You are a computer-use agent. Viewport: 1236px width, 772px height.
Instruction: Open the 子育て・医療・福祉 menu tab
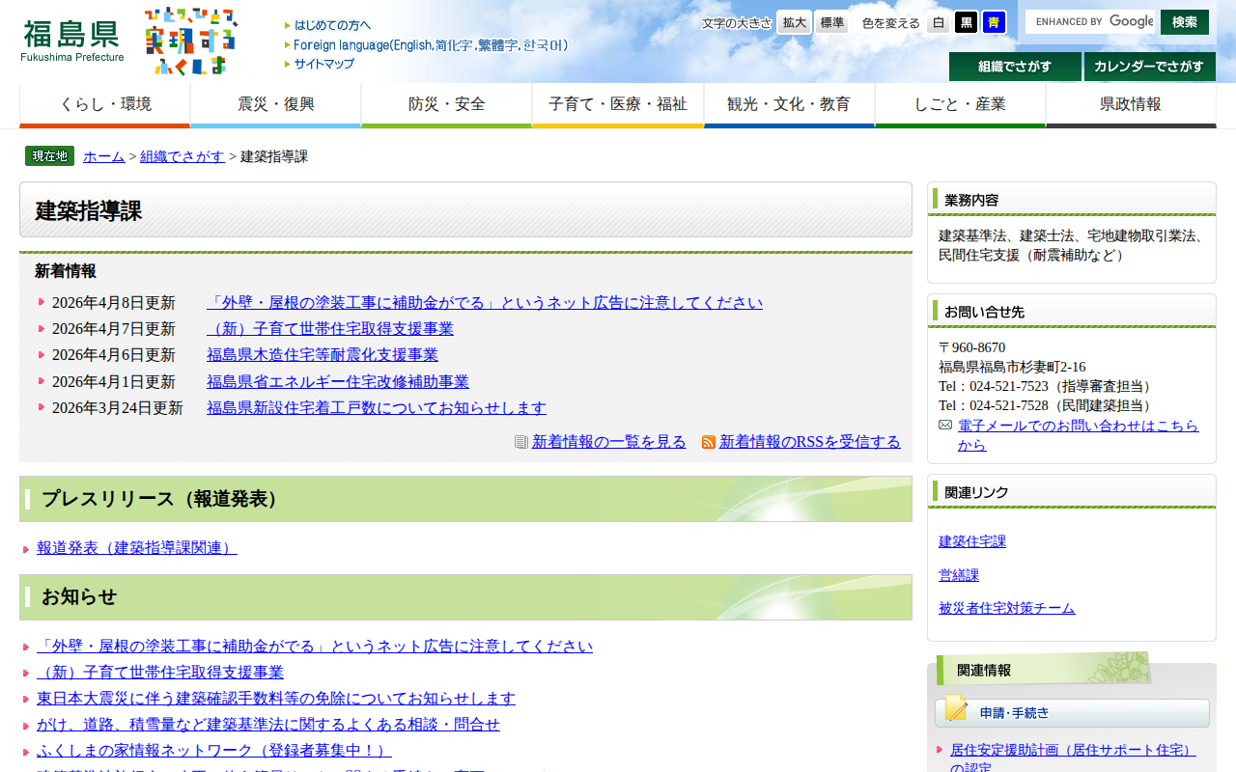pos(618,105)
